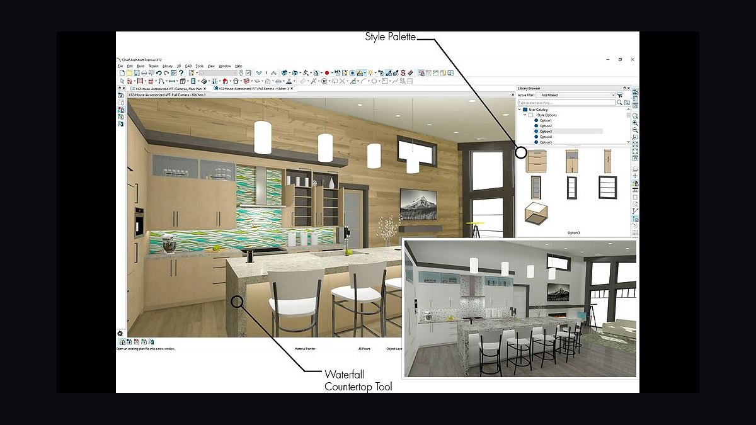The height and width of the screenshot is (425, 756).
Task: Click the library filter funnel icon
Action: click(620, 95)
